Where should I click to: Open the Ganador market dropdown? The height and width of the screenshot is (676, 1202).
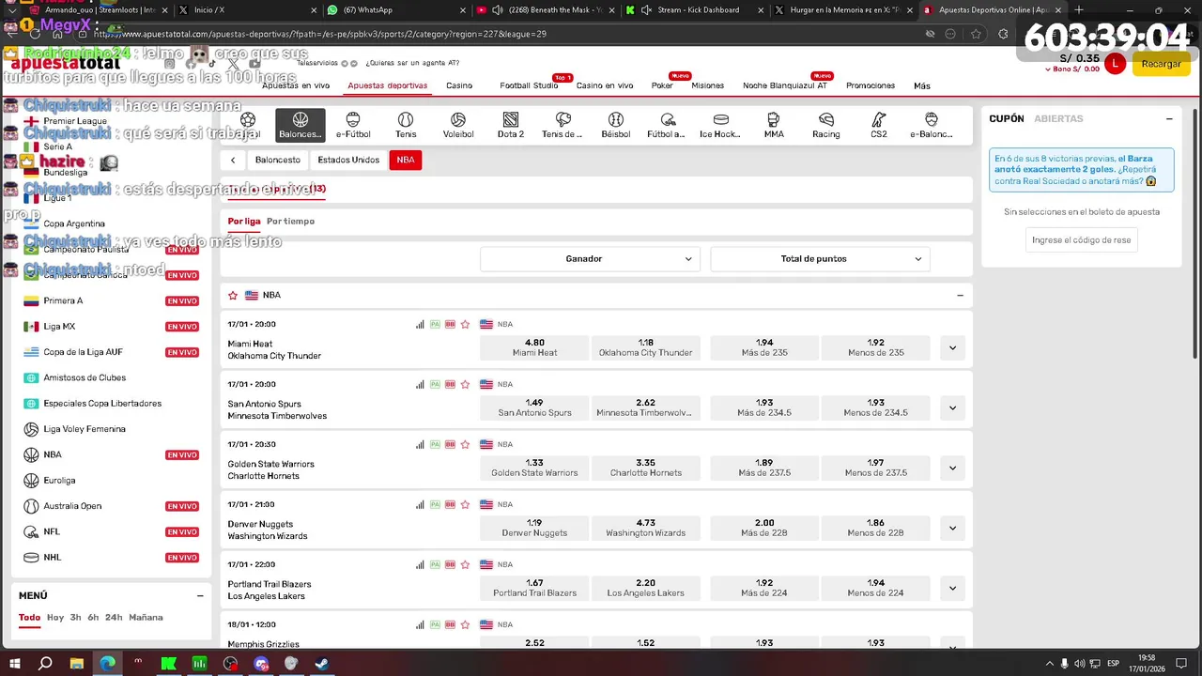tap(590, 258)
